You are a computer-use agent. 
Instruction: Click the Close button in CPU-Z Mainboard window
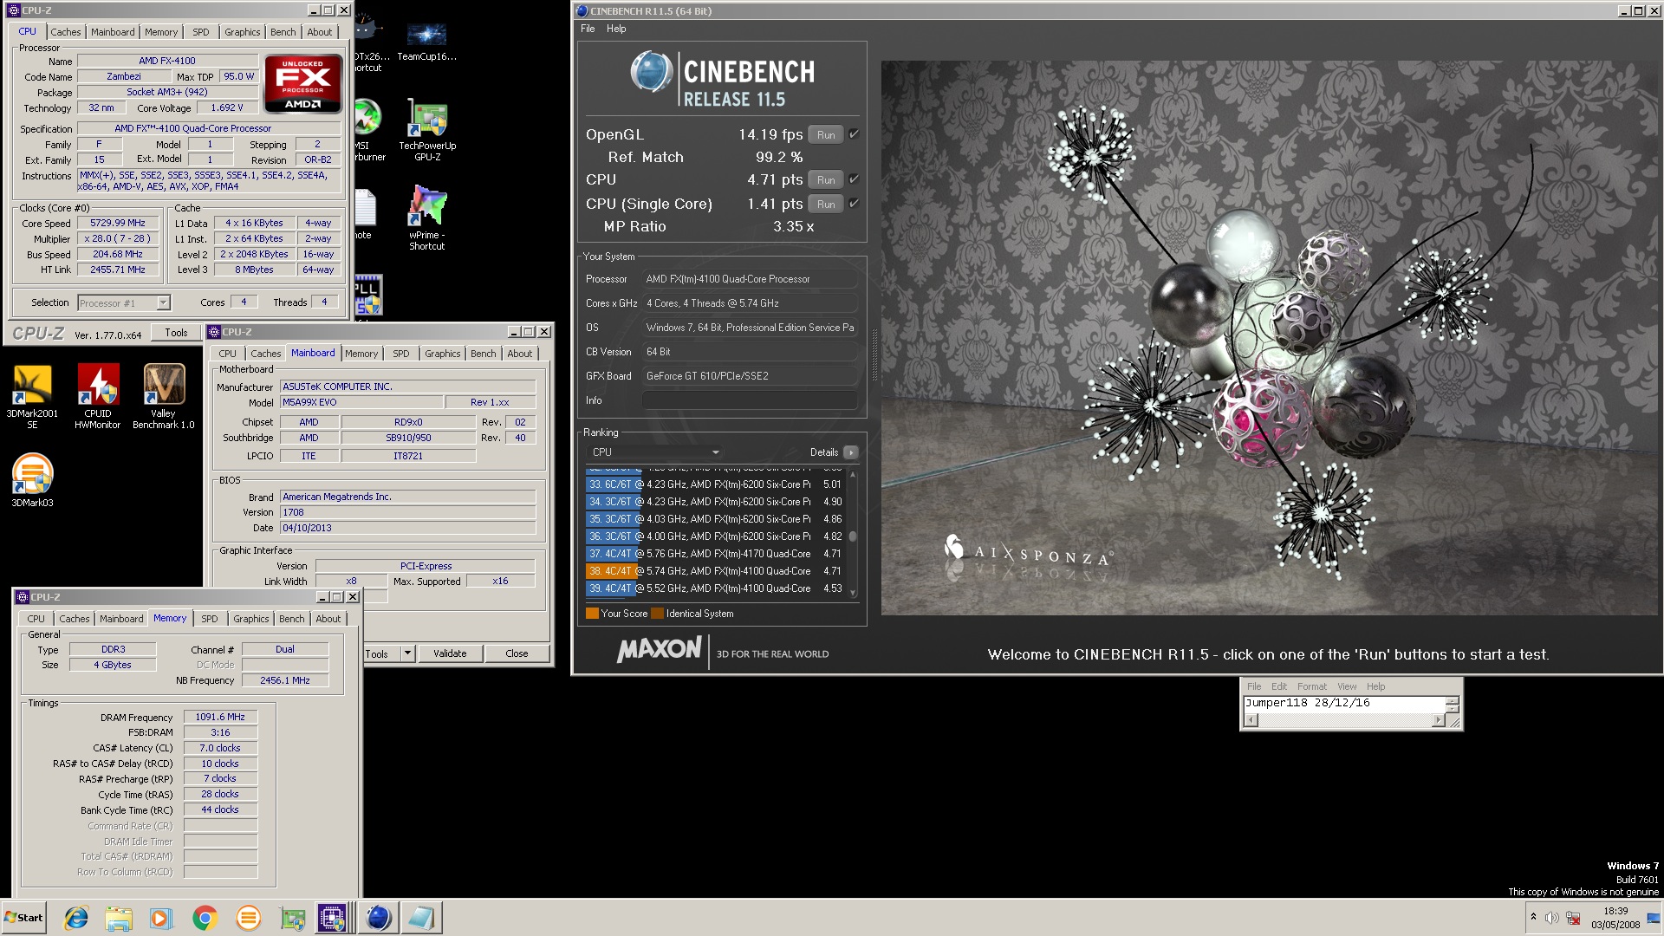tap(517, 653)
